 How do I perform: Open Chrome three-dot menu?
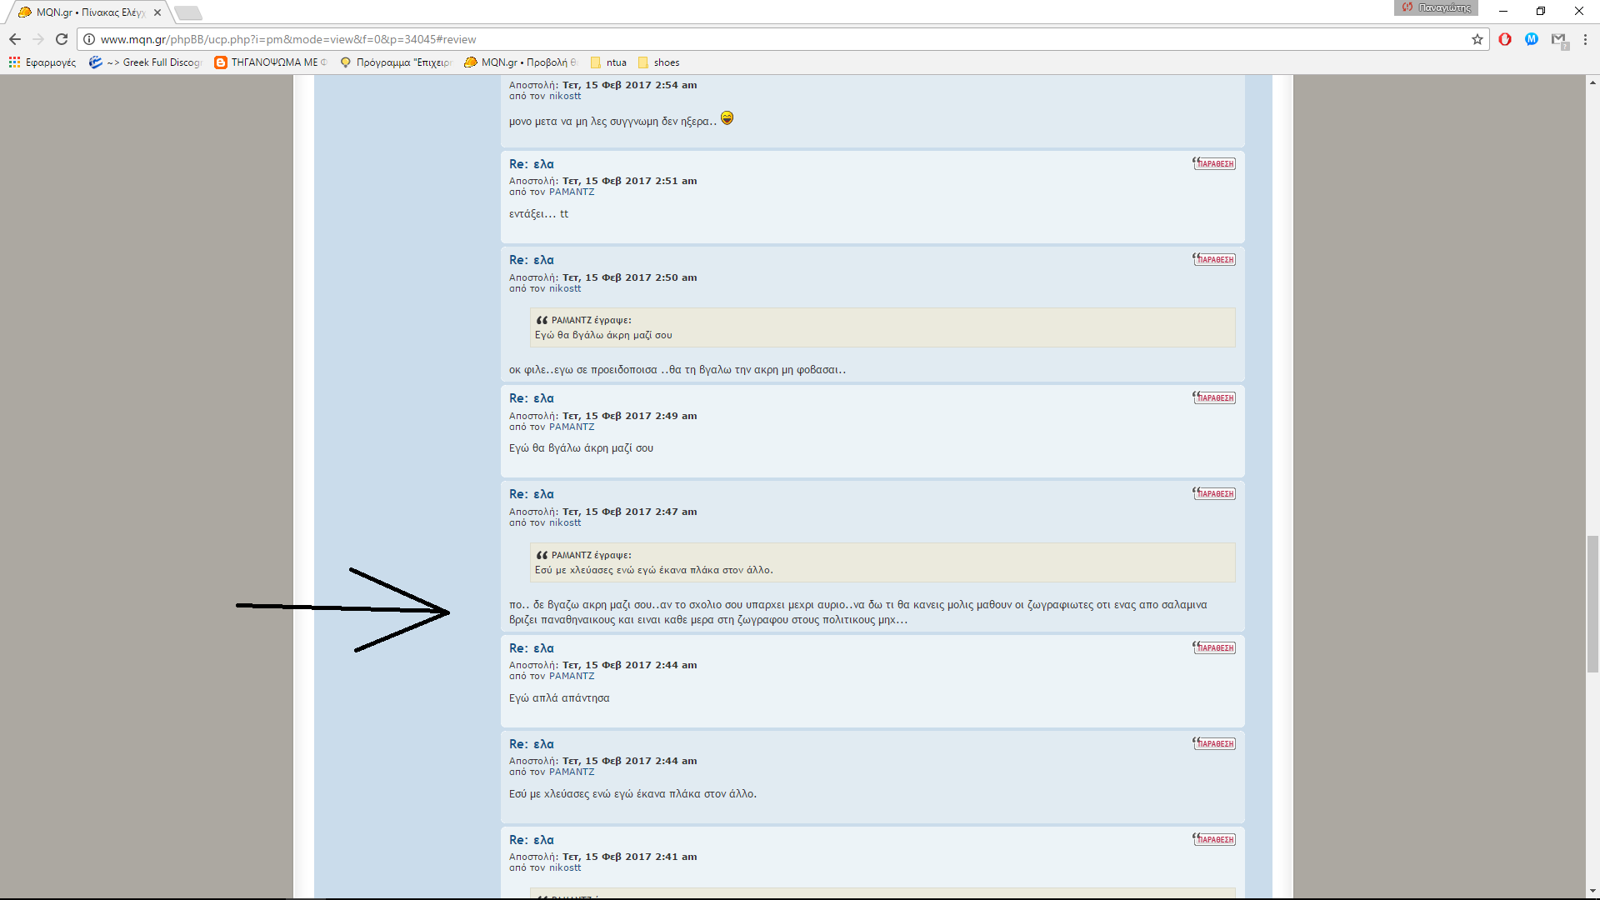(1585, 39)
